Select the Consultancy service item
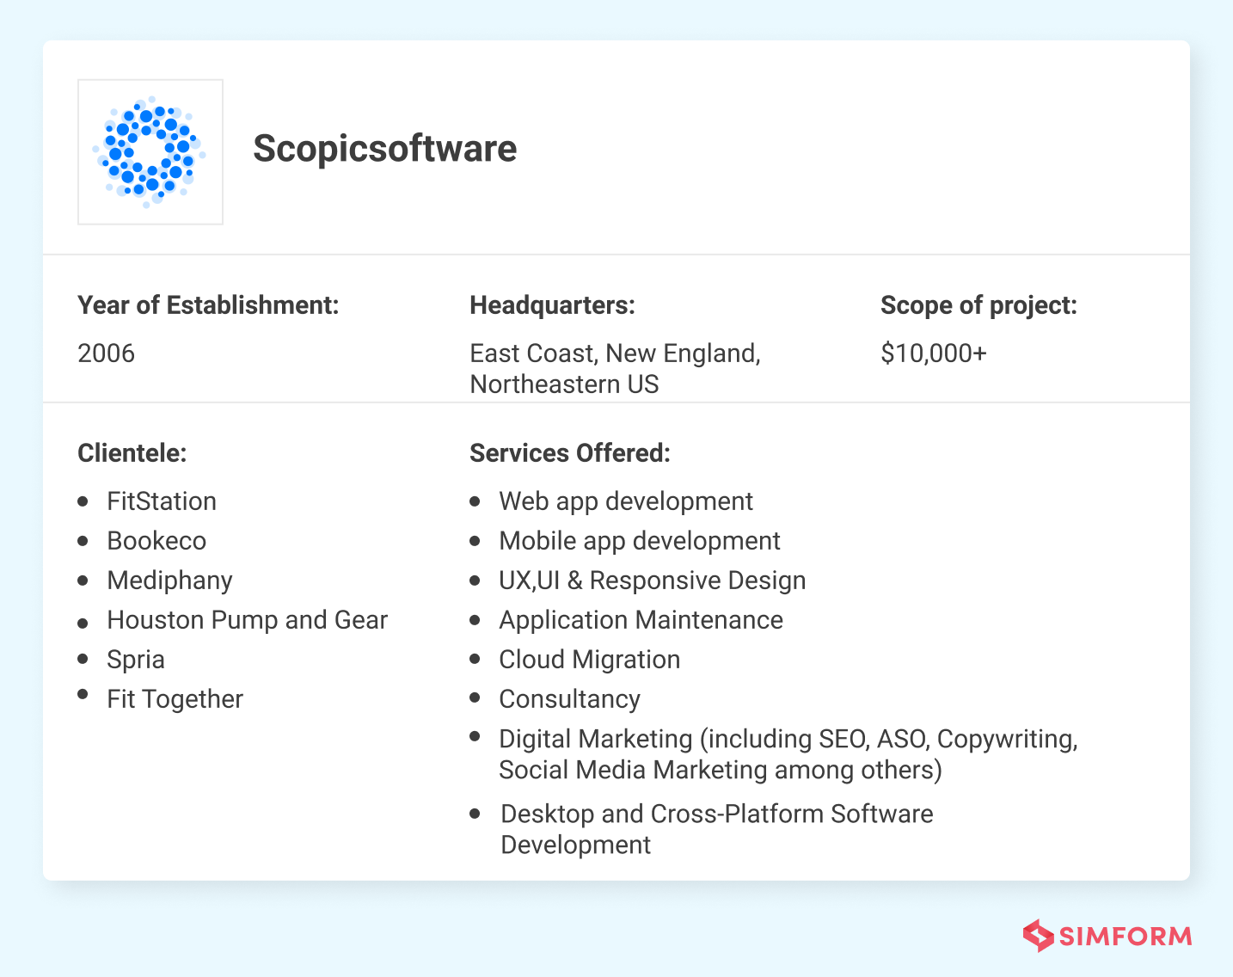The image size is (1233, 977). [569, 699]
